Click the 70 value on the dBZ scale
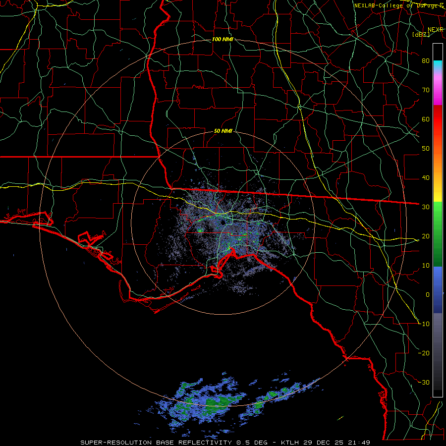Image resolution: width=446 pixels, height=446 pixels. point(426,90)
